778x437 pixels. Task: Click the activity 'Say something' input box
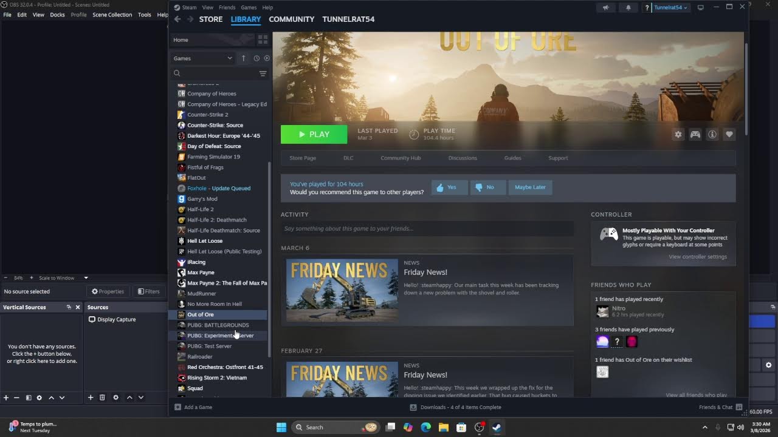pyautogui.click(x=427, y=229)
